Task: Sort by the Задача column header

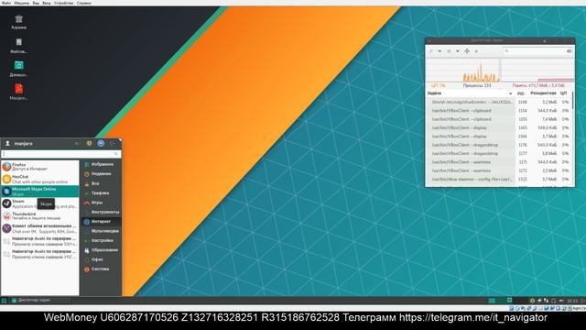Action: [471, 93]
